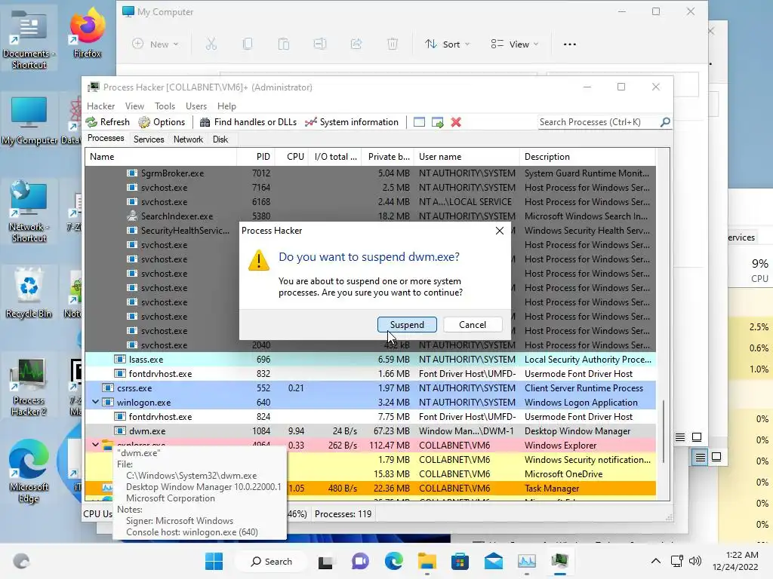Viewport: 773px width, 579px height.
Task: Select the Documents - Shortcut desktop icon
Action: 29,38
